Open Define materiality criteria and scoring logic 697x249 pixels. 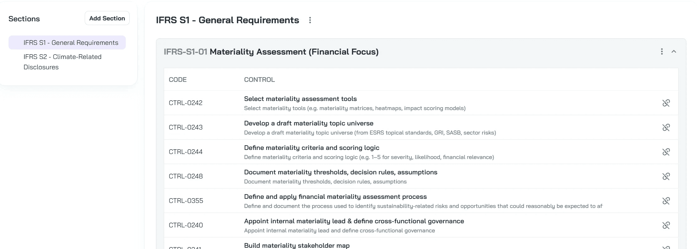click(x=312, y=148)
